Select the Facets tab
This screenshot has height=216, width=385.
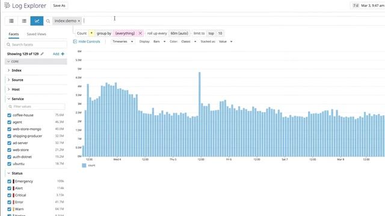click(14, 34)
